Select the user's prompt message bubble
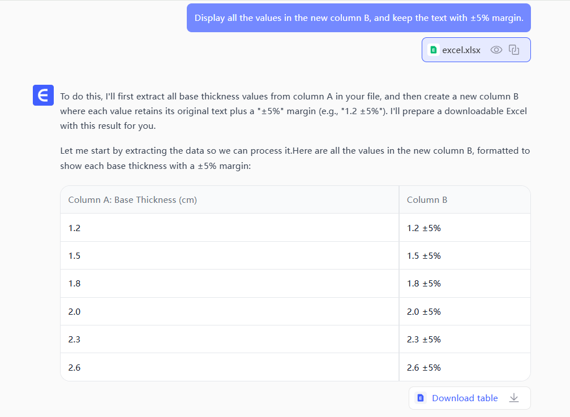 (358, 18)
